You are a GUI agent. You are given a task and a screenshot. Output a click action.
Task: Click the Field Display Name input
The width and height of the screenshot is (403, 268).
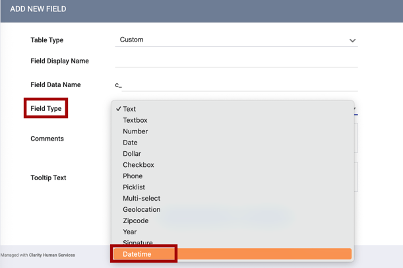(236, 61)
